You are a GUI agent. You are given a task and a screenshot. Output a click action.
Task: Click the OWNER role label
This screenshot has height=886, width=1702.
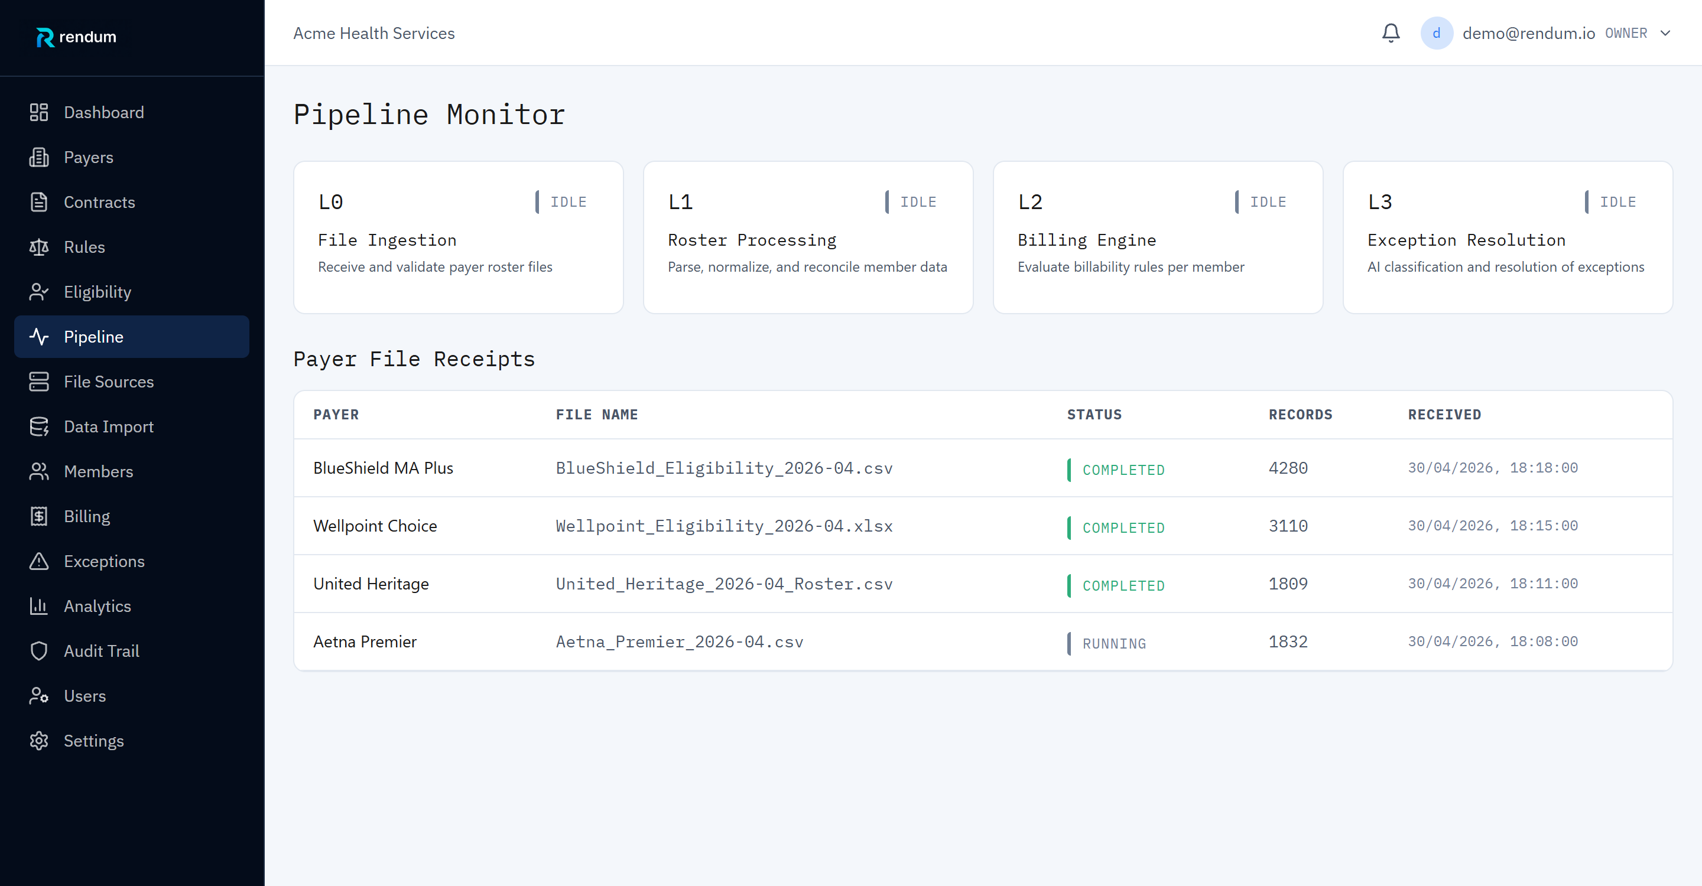[x=1626, y=33]
